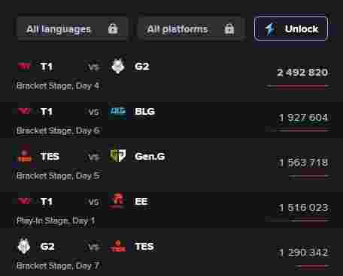Click the lock icon on All languages

(x=113, y=29)
